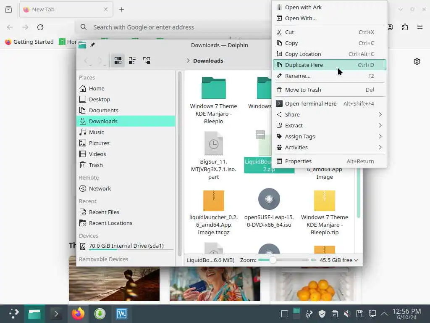Open a new Firefox tab with plus
430x323 pixels.
coord(121,10)
